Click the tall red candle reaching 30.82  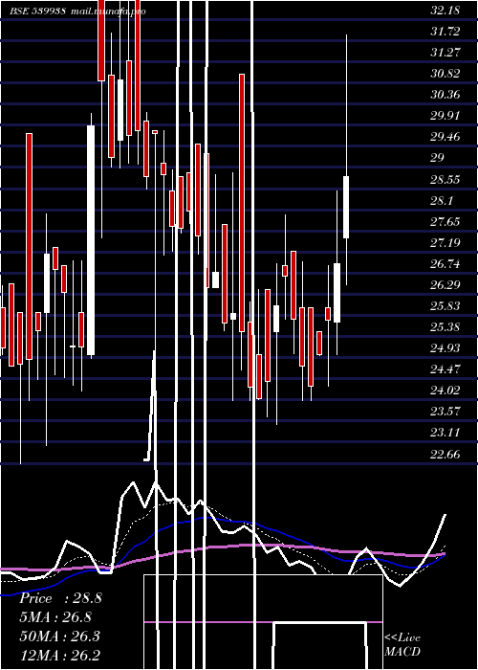(x=242, y=203)
